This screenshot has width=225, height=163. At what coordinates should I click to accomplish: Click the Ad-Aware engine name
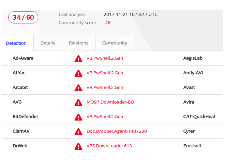click(x=23, y=58)
